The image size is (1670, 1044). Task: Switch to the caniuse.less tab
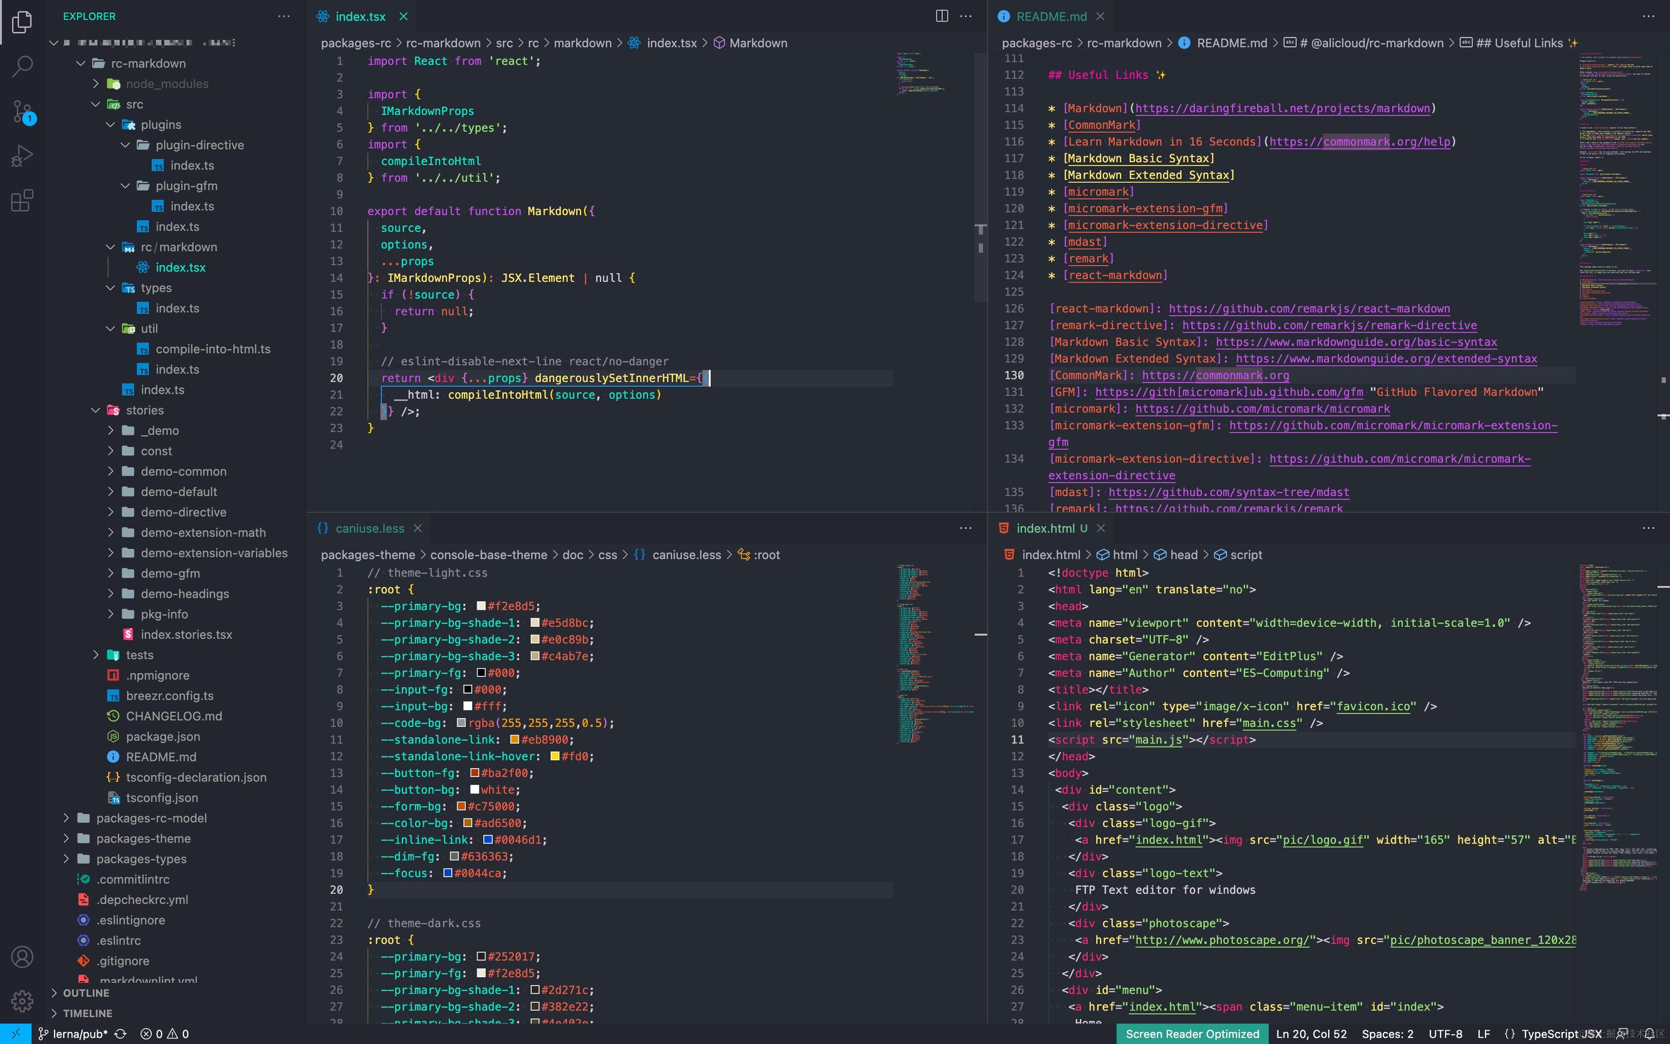click(x=369, y=528)
